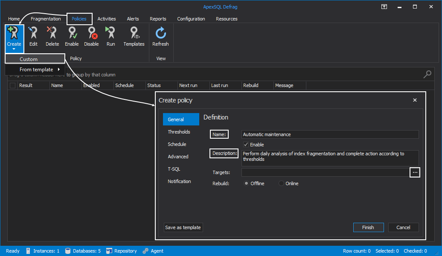Viewport: 442px width, 256px height.
Task: Select the Online rebuild option
Action: pos(282,183)
